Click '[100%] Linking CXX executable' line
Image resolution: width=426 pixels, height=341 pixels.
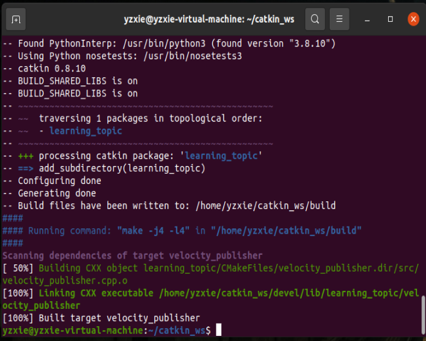211,293
